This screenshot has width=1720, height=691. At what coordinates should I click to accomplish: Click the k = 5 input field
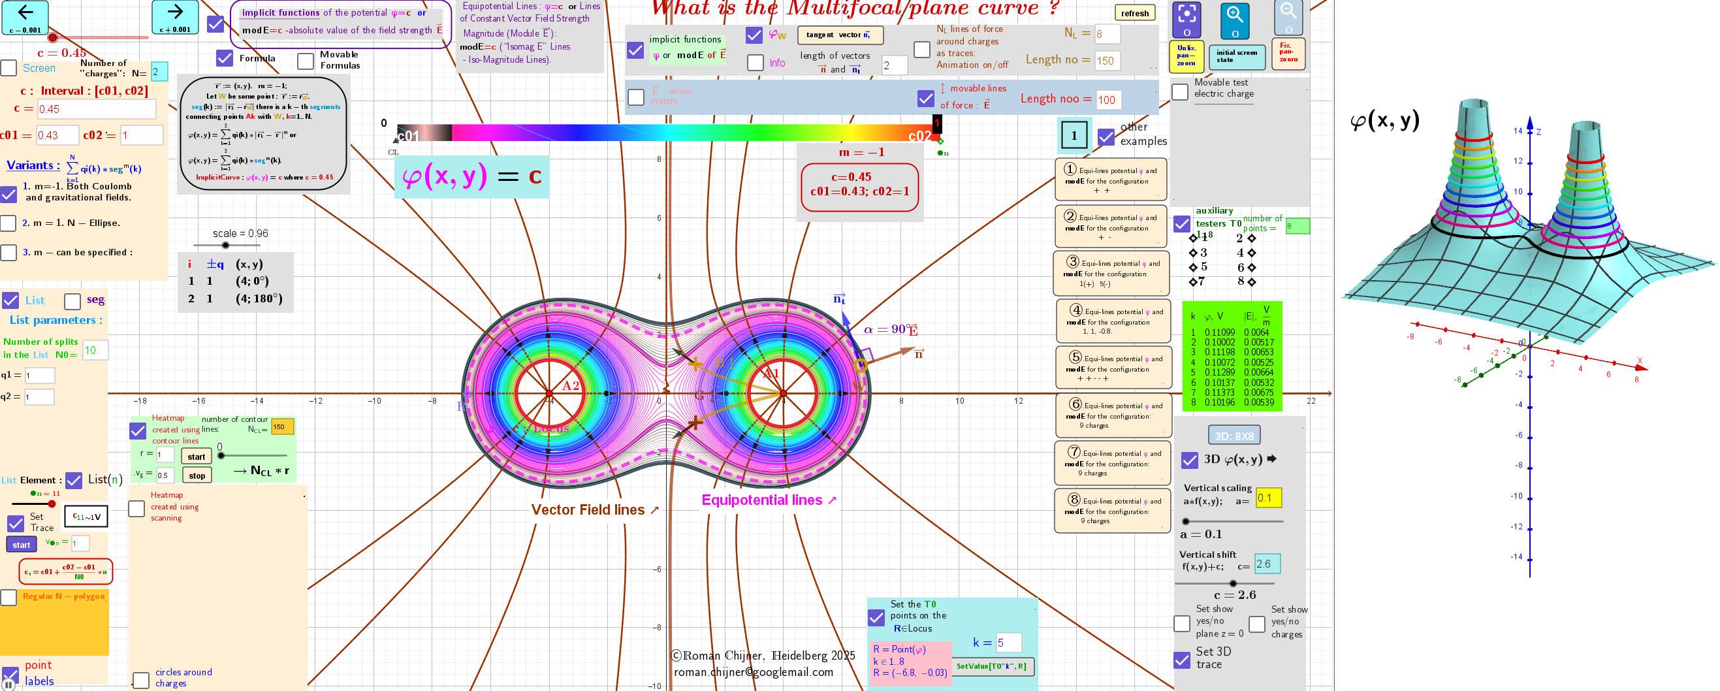pyautogui.click(x=1008, y=642)
